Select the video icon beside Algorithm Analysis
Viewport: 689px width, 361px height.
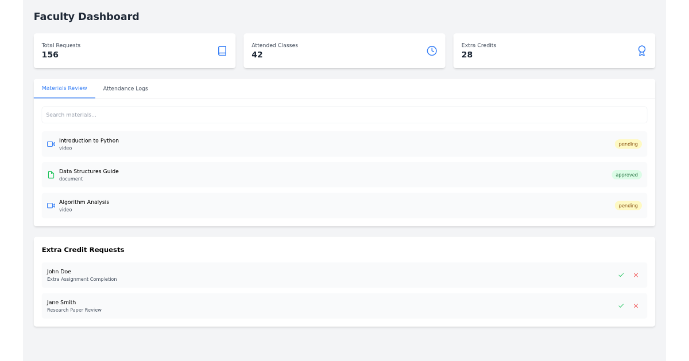[51, 205]
